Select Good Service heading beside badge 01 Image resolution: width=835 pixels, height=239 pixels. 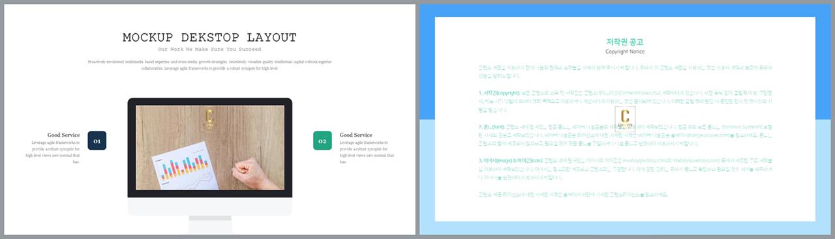(63, 135)
